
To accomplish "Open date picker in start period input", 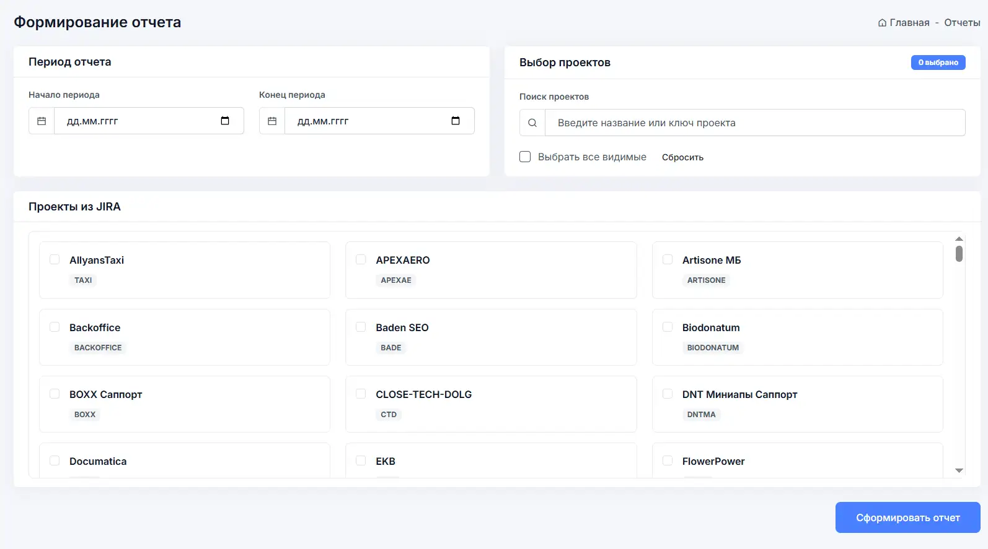I will point(225,121).
